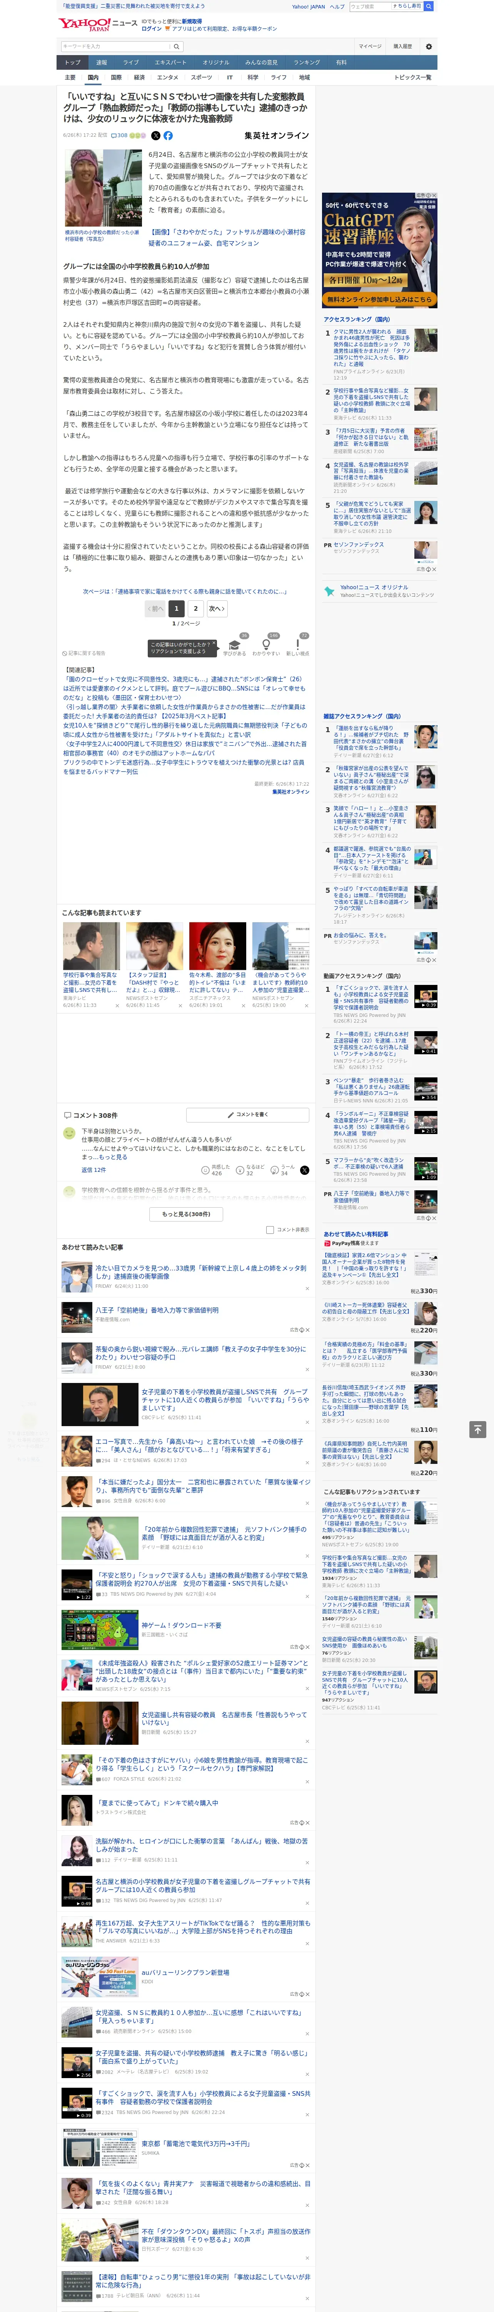This screenshot has height=2312, width=494.
Task: Share the top comment on X
Action: (x=304, y=1170)
